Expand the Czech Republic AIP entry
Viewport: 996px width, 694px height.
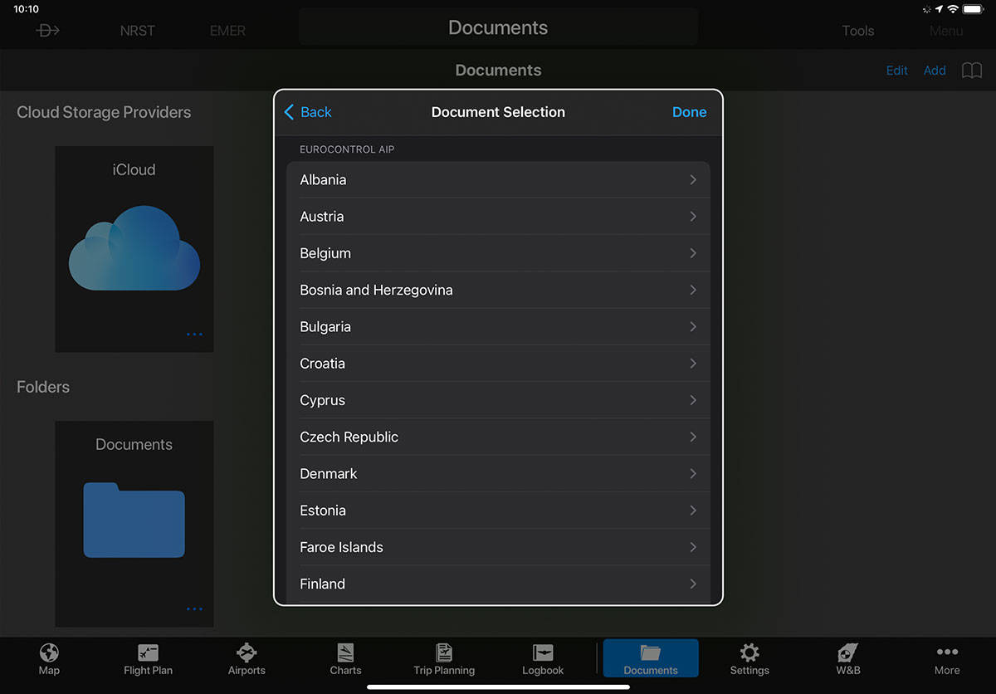tap(498, 437)
